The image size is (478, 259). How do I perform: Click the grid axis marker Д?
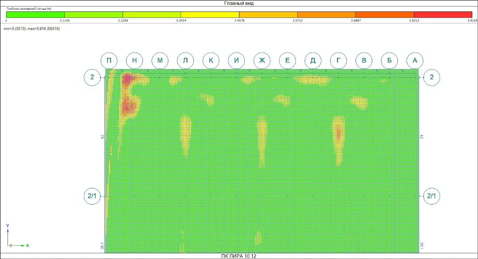point(313,60)
